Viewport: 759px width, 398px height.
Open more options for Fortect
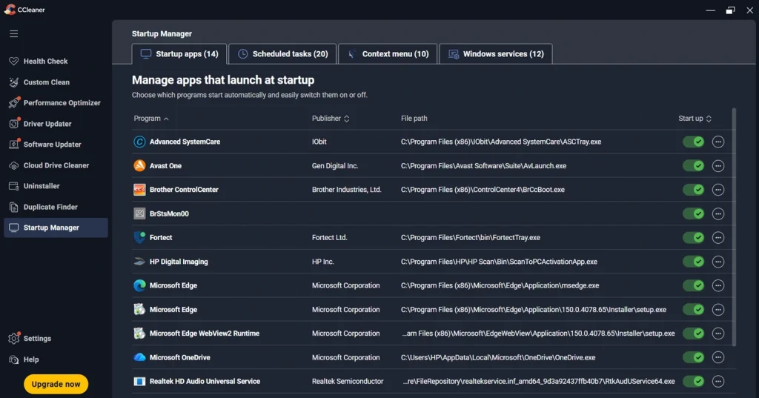coord(717,237)
